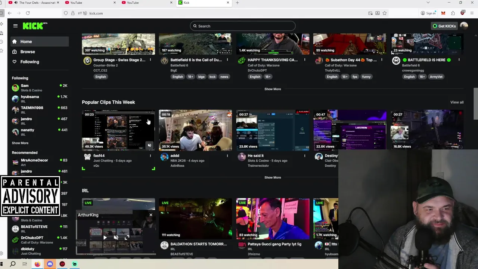Open options menu for Group Stage stream

(150, 60)
